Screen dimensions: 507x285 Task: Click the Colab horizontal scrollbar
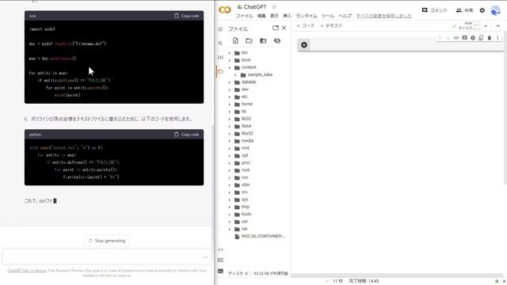pos(397,275)
